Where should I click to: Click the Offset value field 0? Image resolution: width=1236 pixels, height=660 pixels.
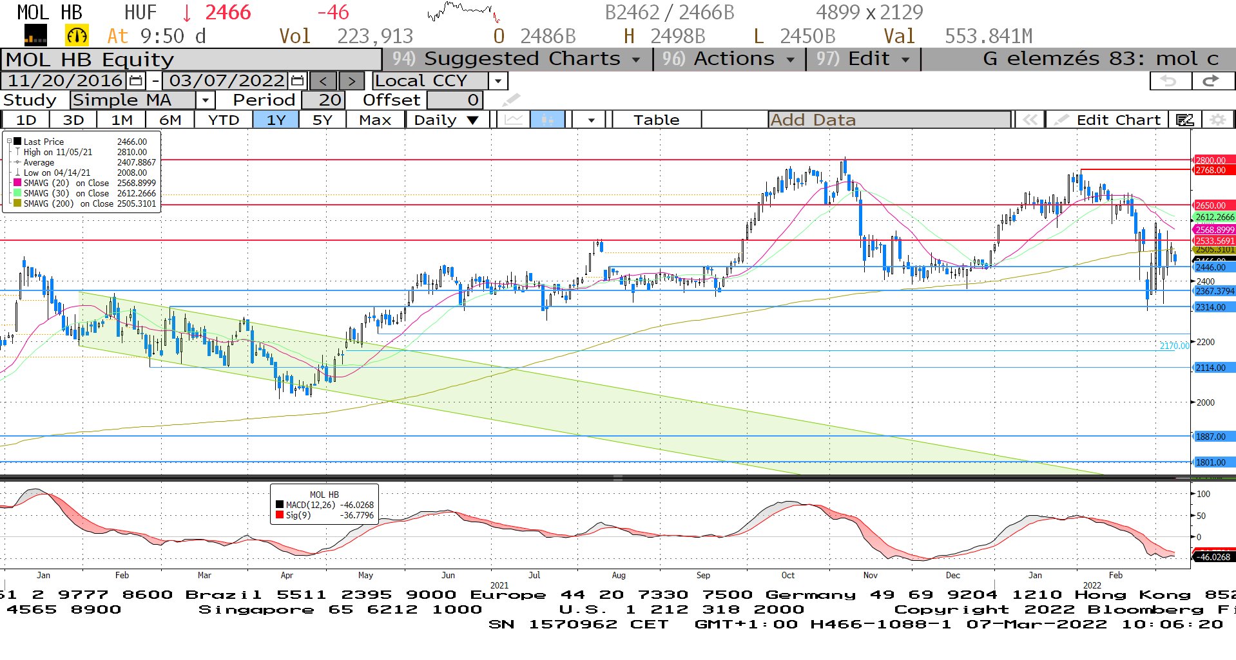[x=454, y=100]
